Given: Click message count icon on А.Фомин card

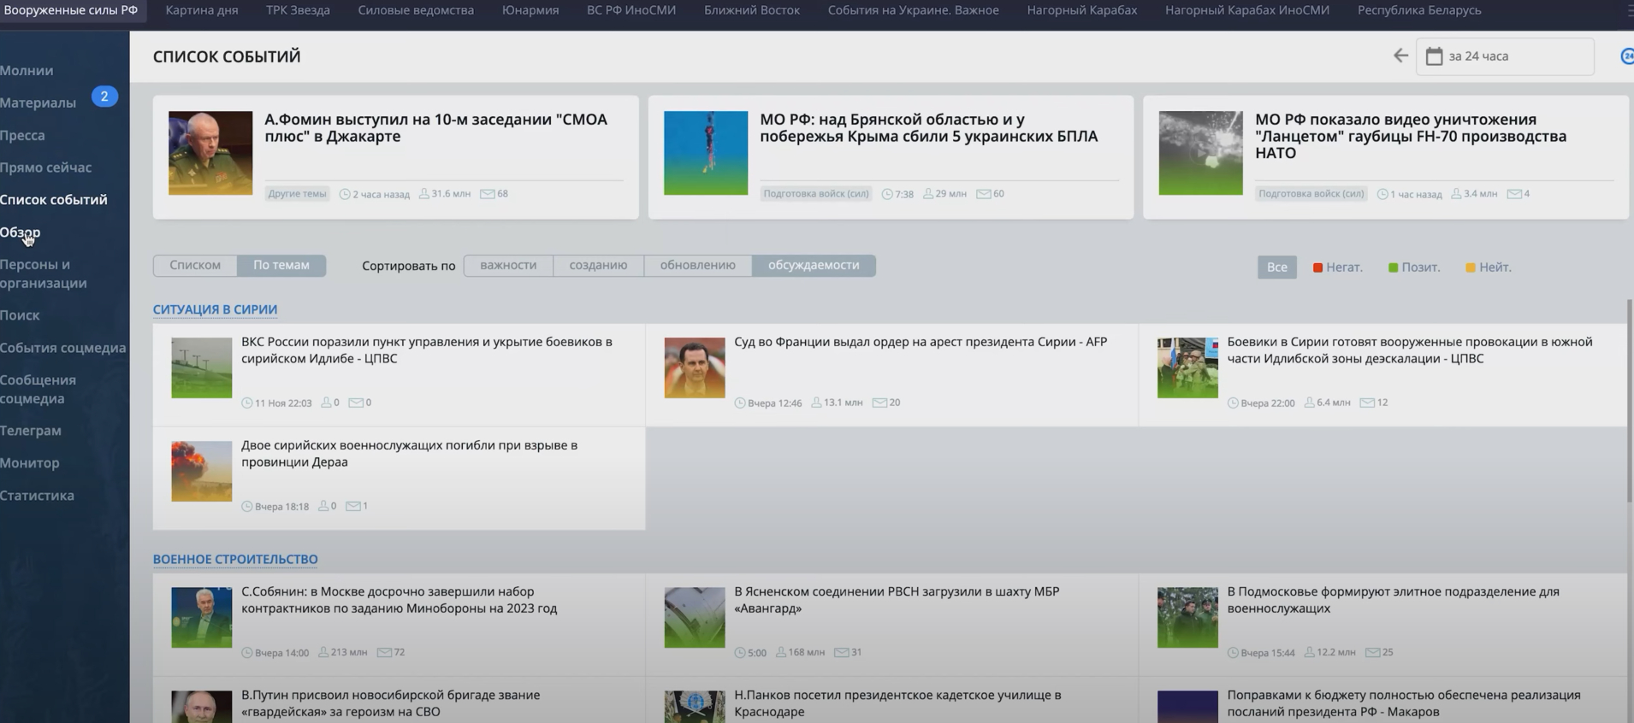Looking at the screenshot, I should click(487, 194).
